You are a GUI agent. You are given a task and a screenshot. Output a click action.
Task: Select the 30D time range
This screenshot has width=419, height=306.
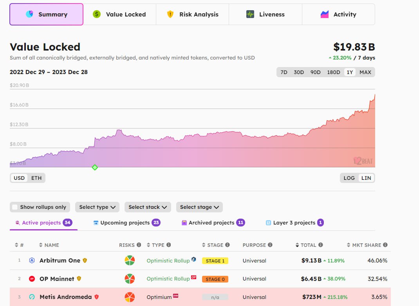299,72
